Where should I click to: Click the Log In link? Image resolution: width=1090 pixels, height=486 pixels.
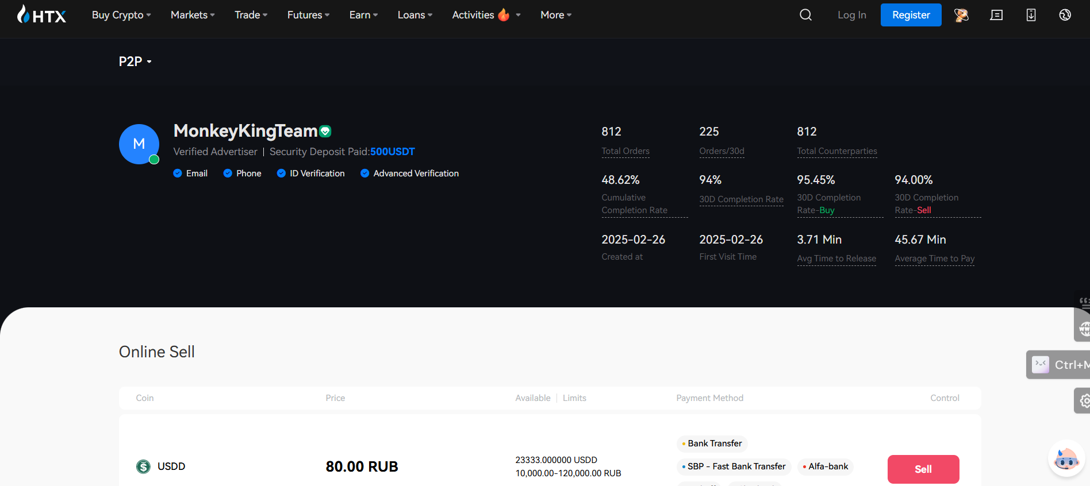(x=851, y=15)
